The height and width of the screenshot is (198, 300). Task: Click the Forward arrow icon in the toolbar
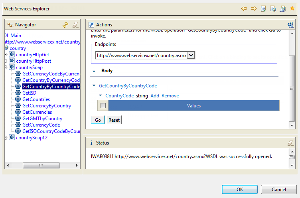(253, 8)
